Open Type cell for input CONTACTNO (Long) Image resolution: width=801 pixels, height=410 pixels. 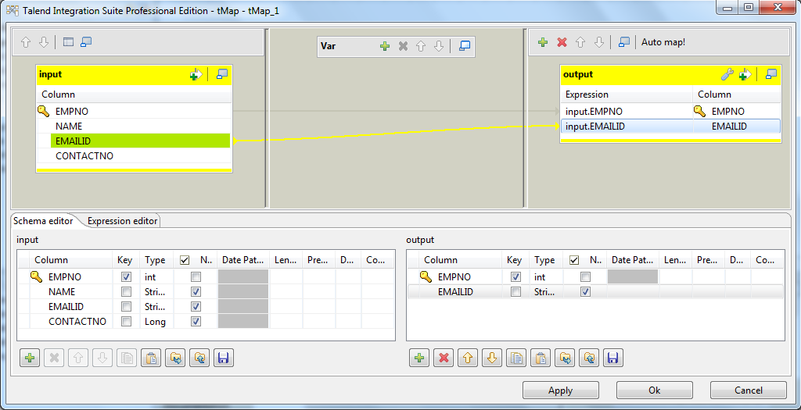pos(156,321)
